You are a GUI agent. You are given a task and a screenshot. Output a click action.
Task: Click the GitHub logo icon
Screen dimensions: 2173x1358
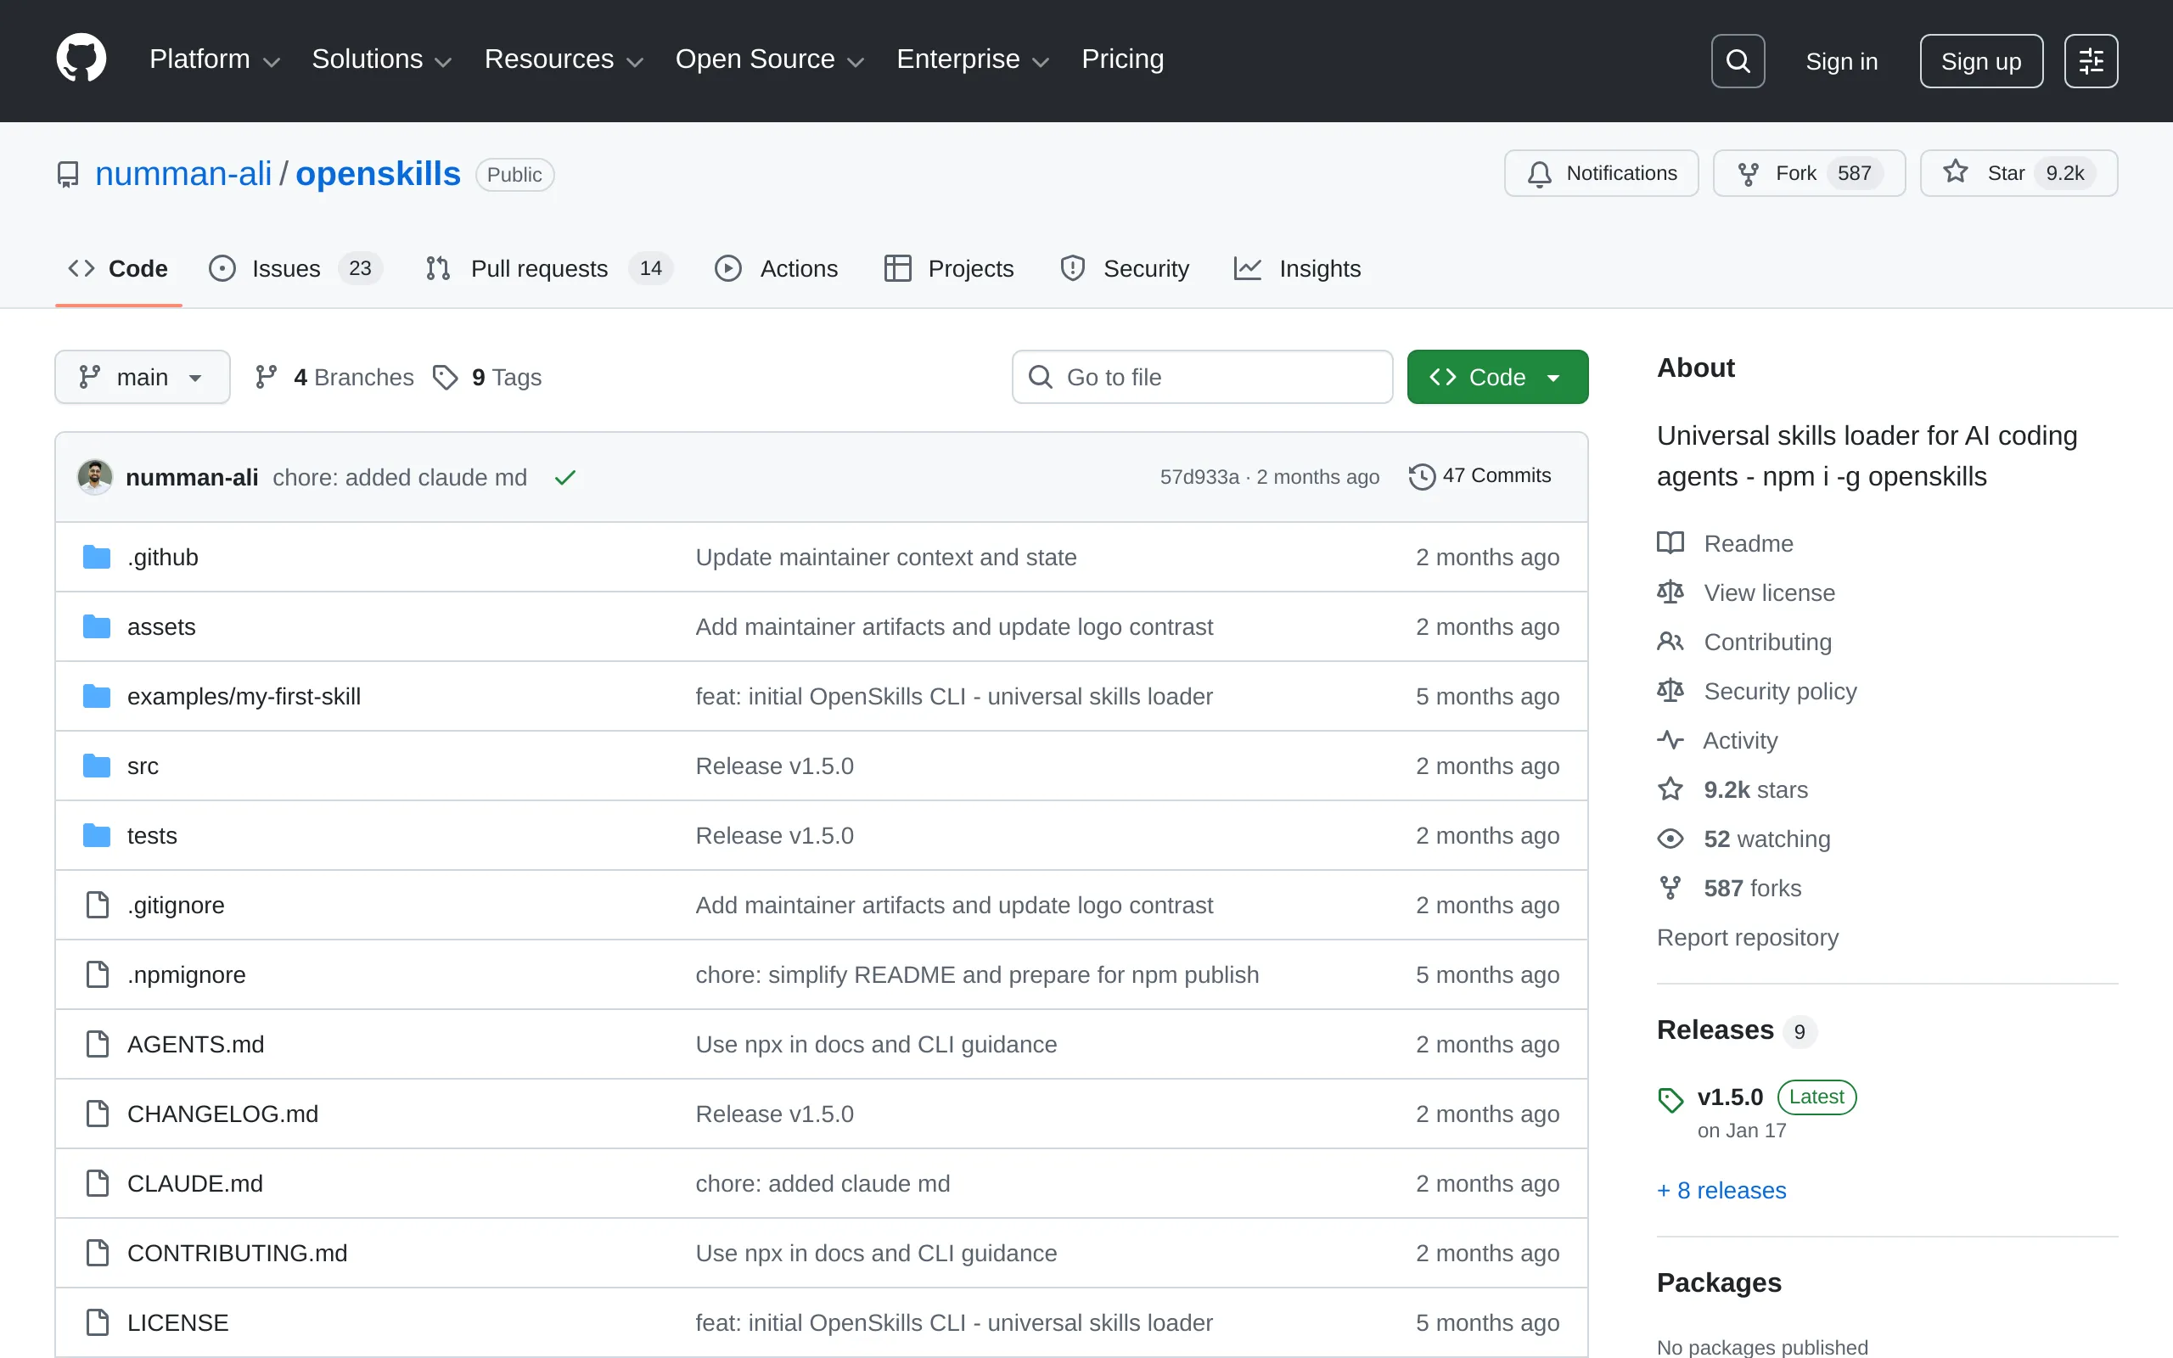(81, 58)
